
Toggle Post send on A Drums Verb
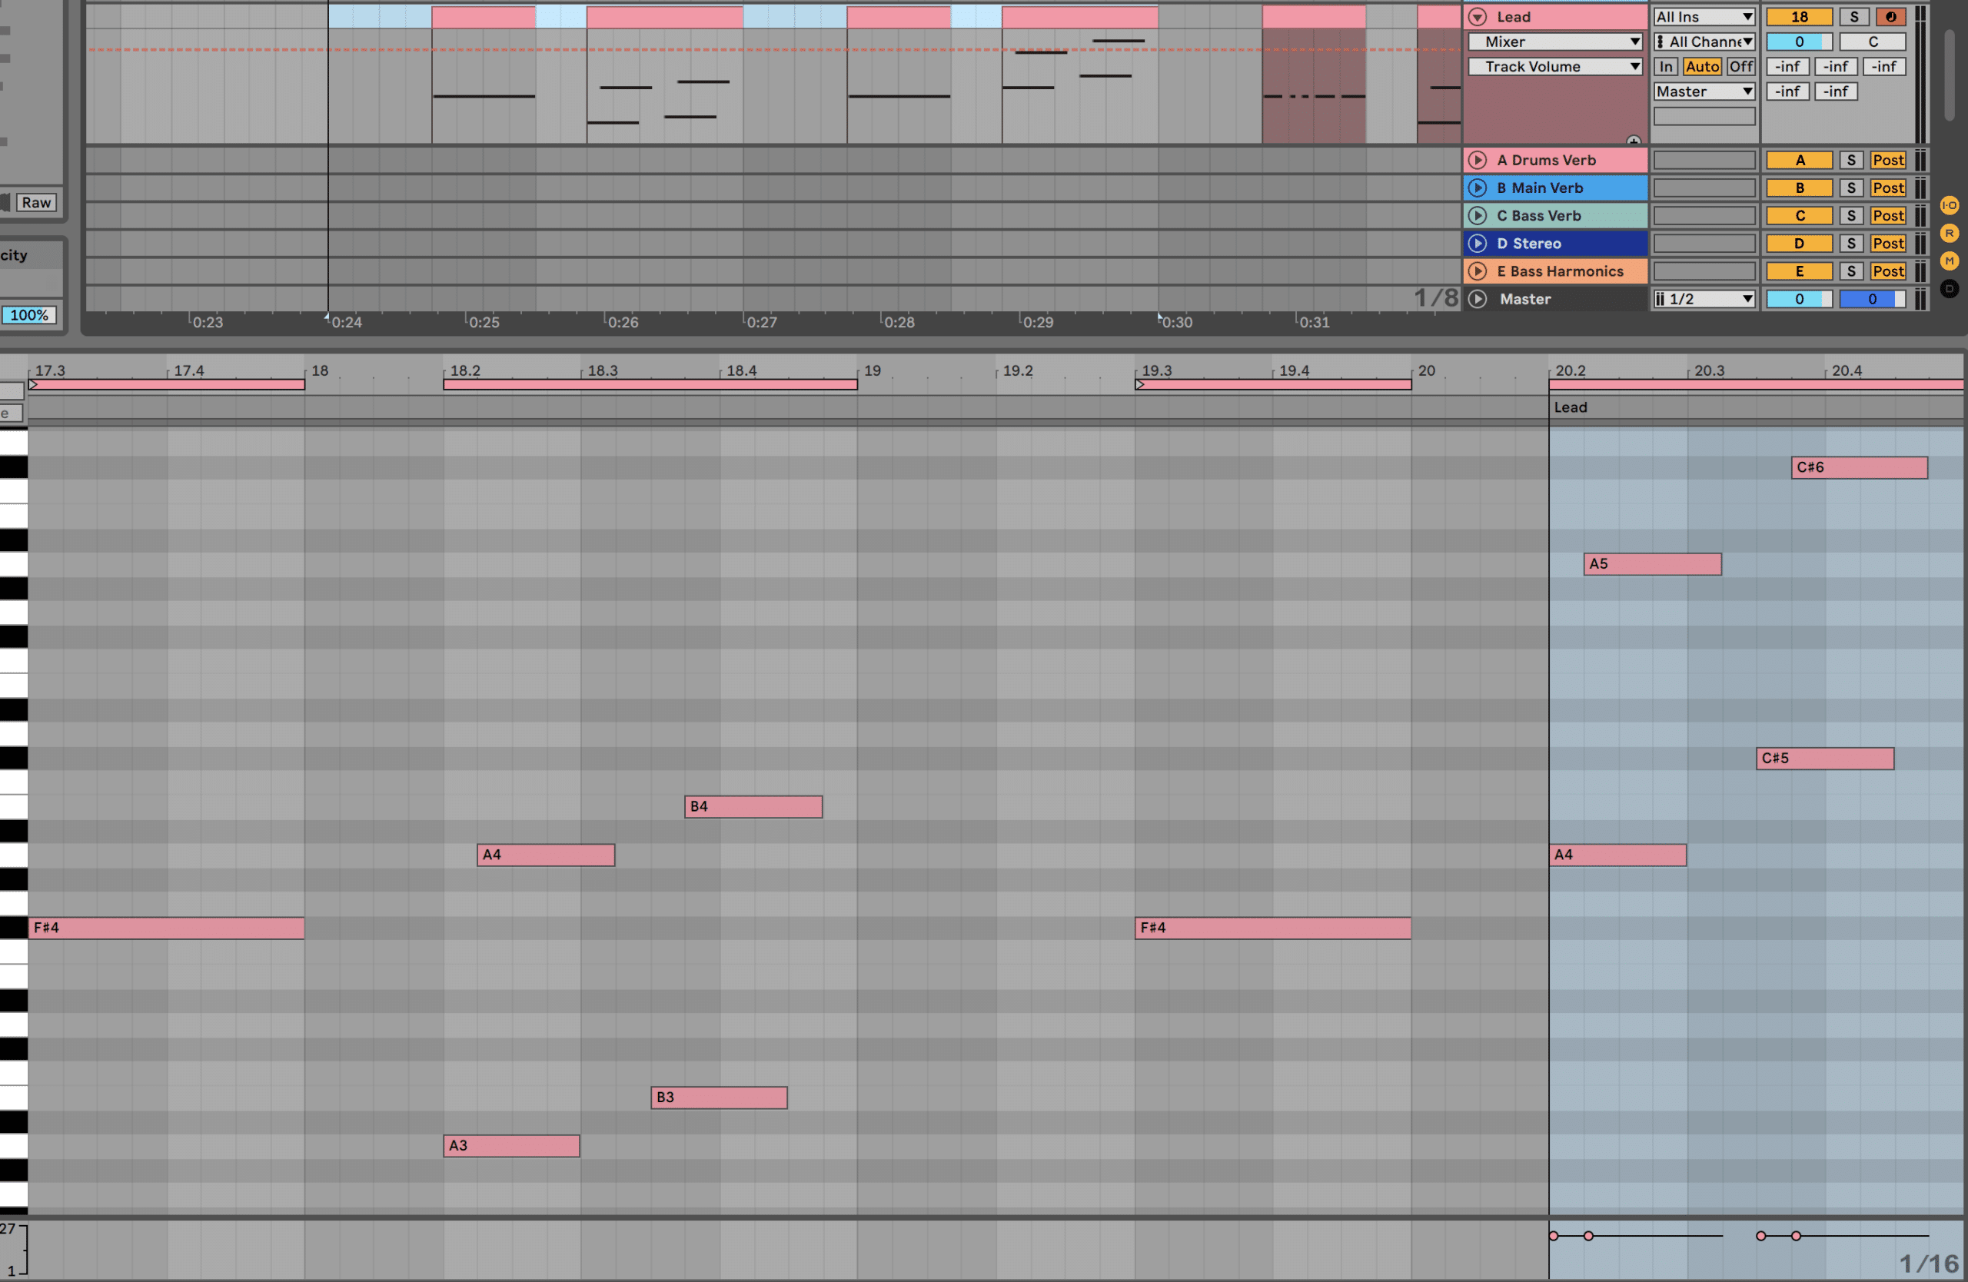[x=1888, y=161]
